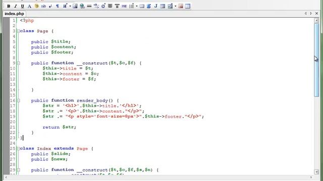
Task: Click 'public $title;' declaration
Action: coord(50,42)
